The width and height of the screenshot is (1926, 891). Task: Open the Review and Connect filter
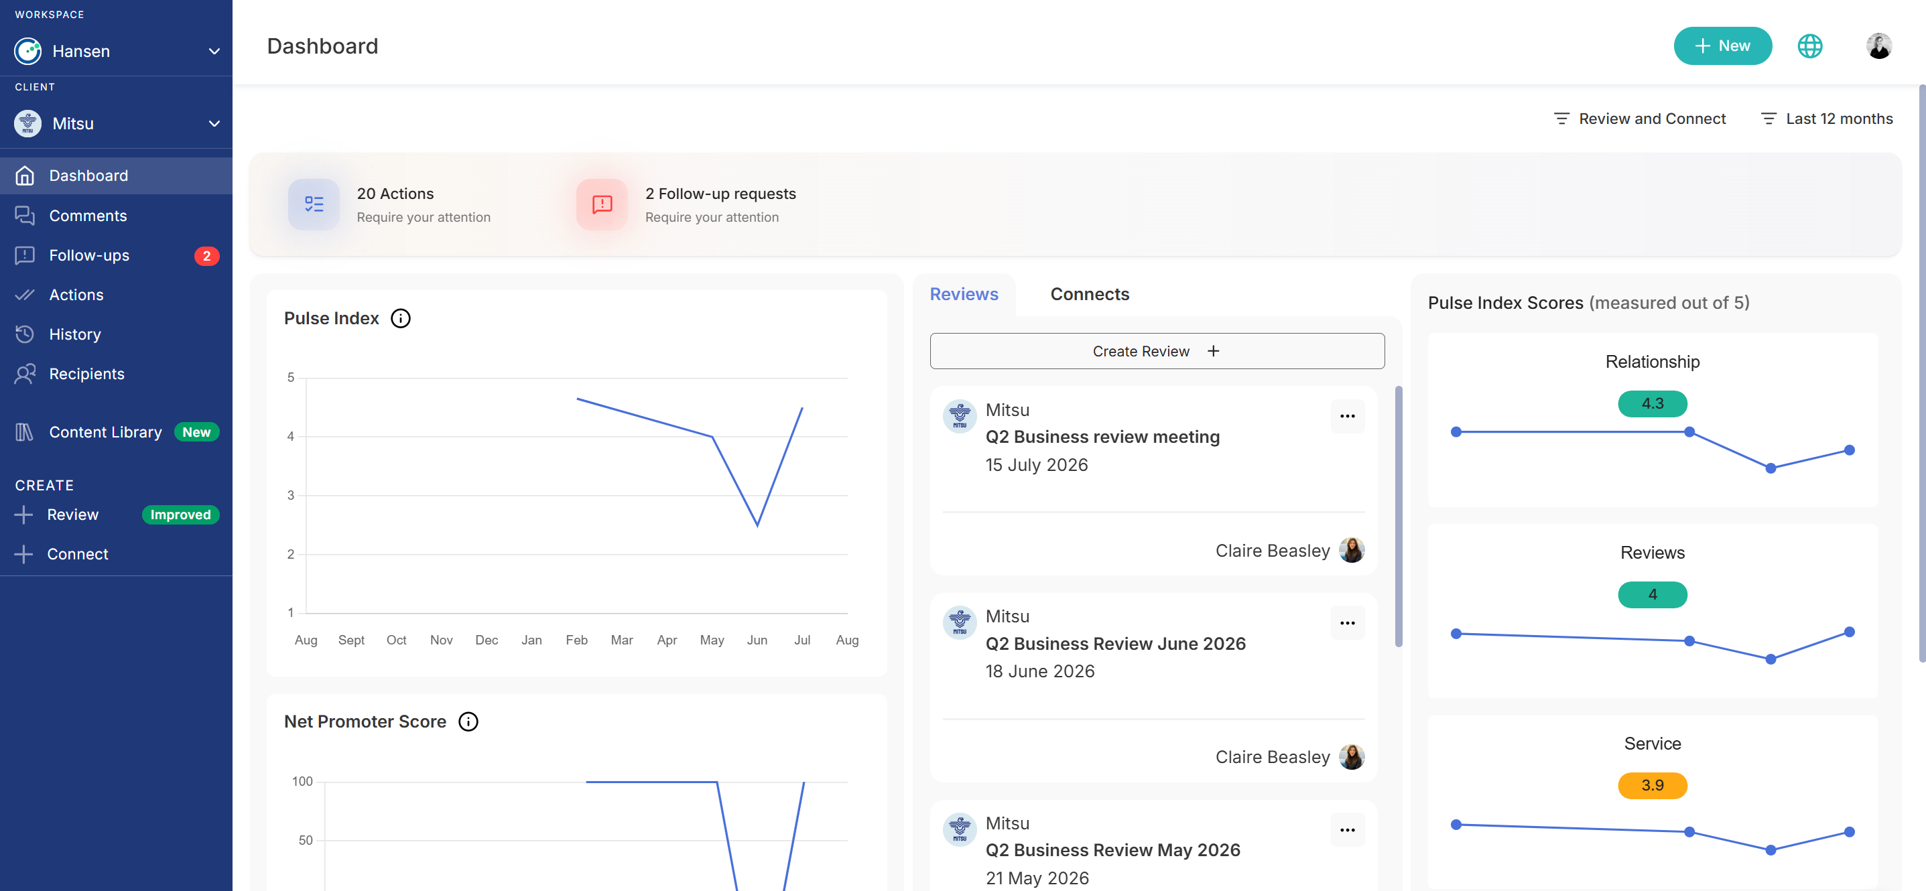(x=1639, y=119)
